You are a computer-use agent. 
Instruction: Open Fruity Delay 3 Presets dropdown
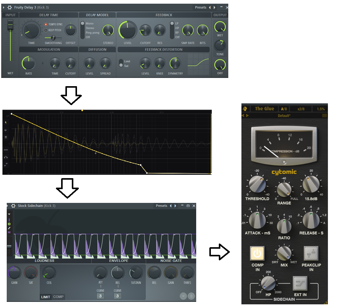200,7
